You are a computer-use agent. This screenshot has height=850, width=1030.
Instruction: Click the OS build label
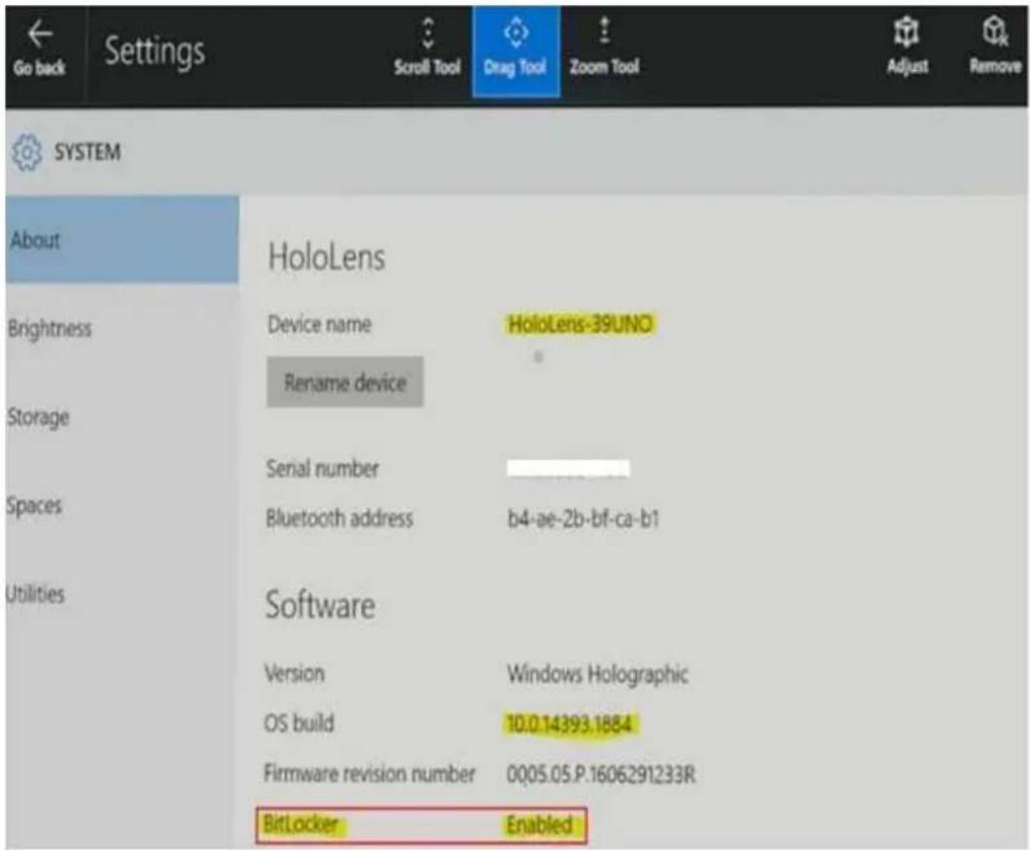[299, 723]
